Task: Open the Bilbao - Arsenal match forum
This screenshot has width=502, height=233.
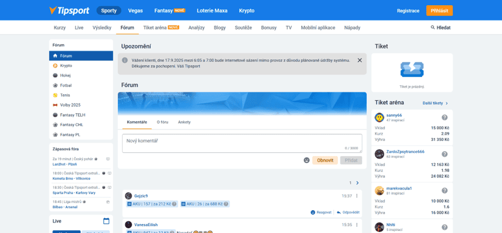Action: click(65, 207)
